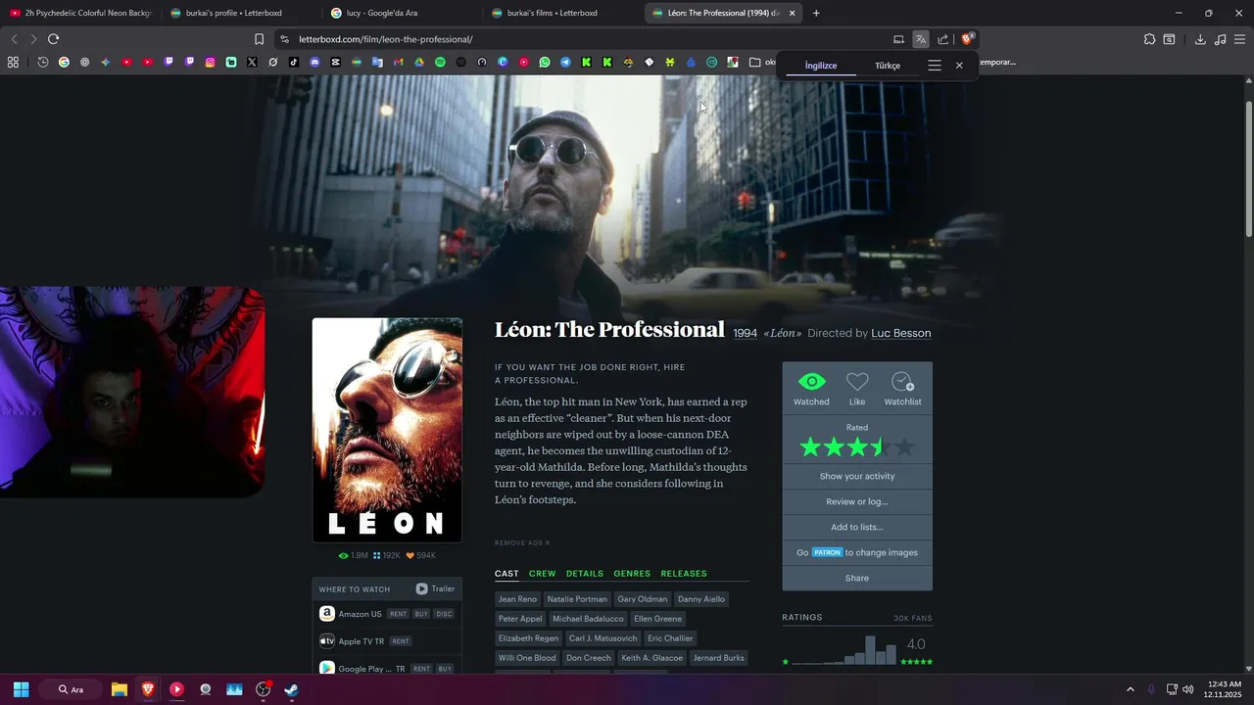Open Brave Shields icon
Screen dimensions: 1254x705
click(x=967, y=39)
